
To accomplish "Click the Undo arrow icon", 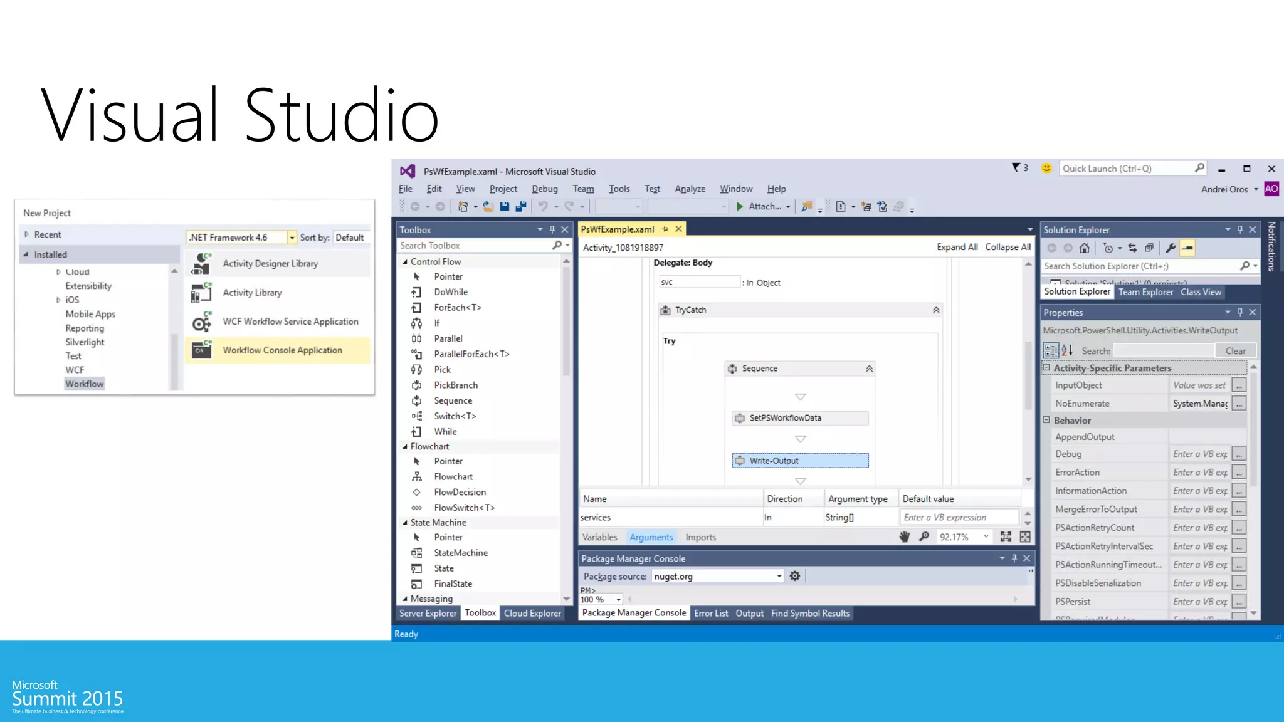I will [x=543, y=206].
